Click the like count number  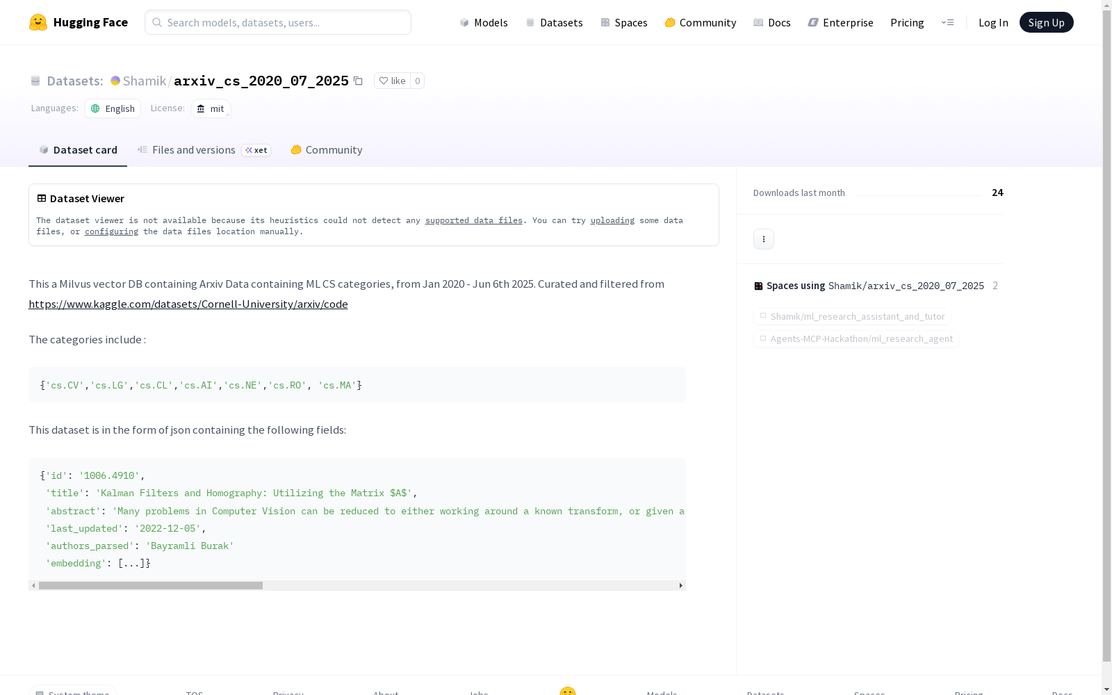click(x=417, y=81)
